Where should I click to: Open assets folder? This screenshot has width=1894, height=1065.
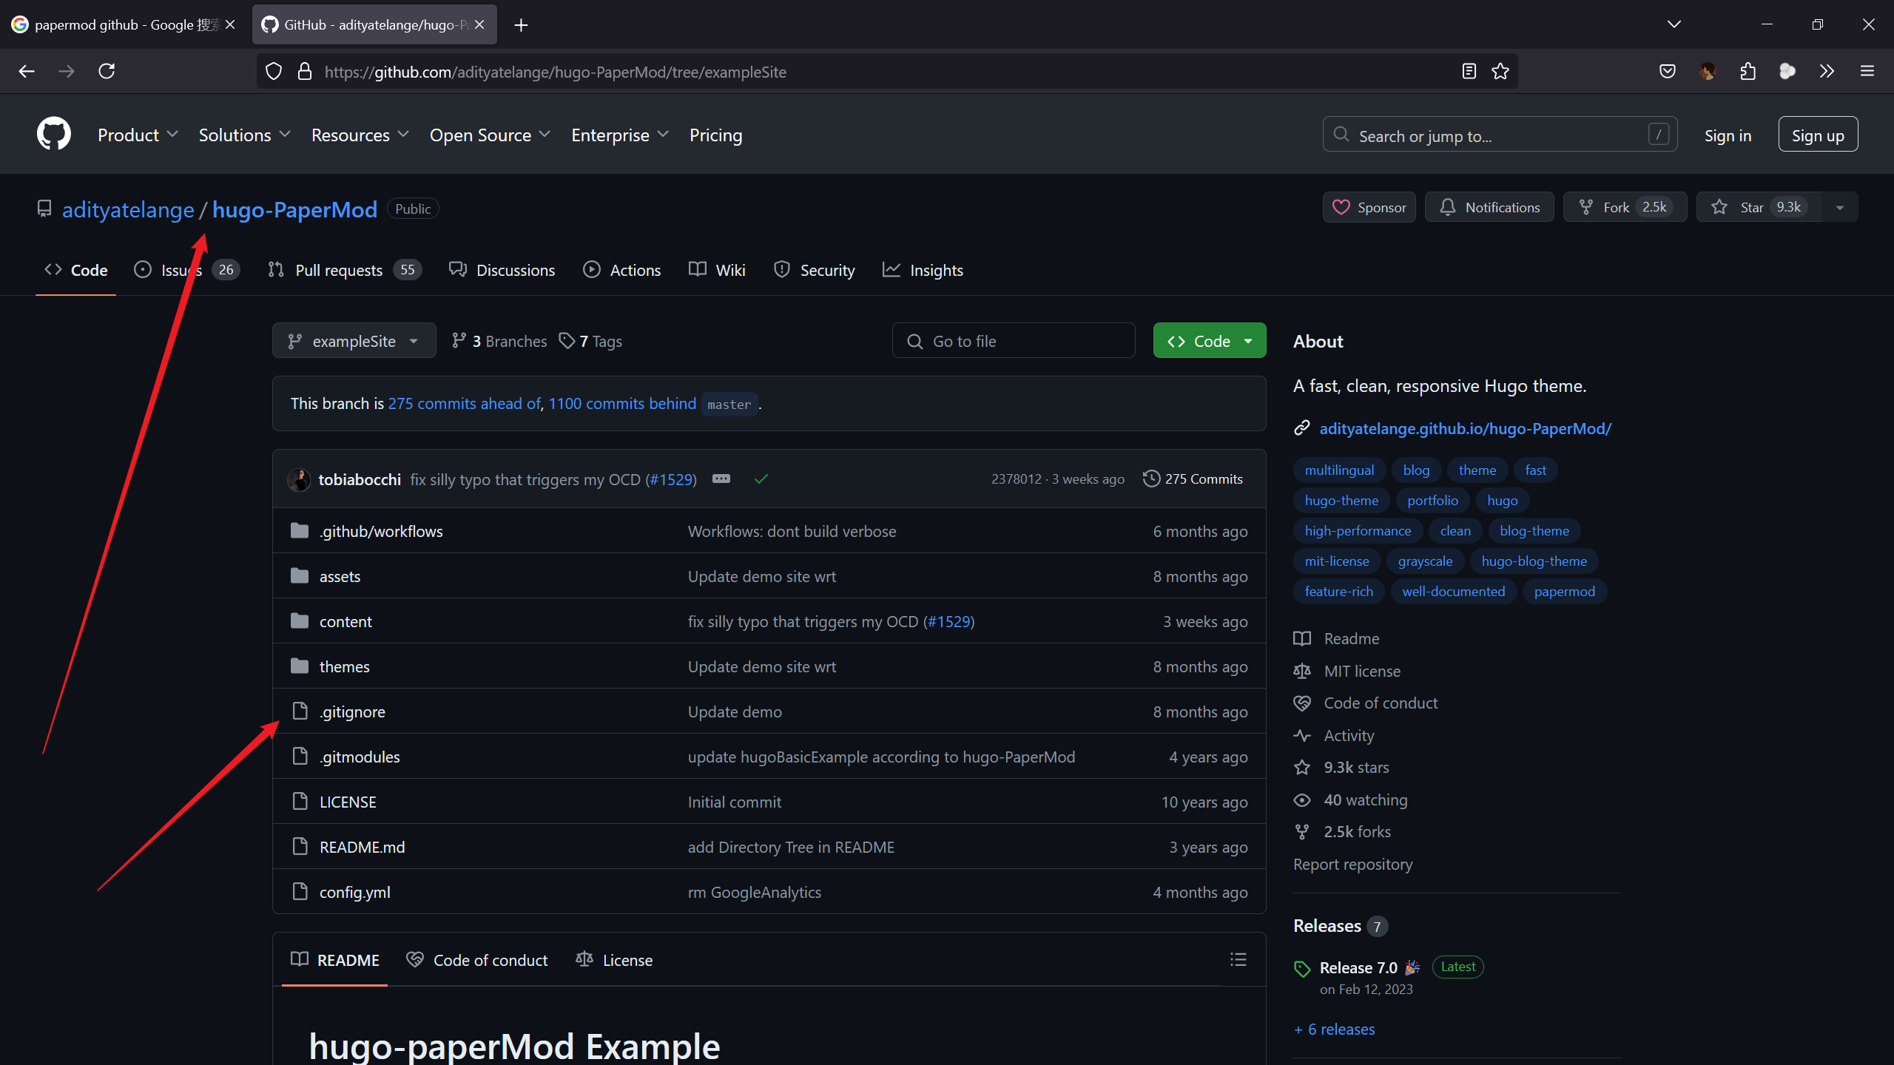click(340, 576)
